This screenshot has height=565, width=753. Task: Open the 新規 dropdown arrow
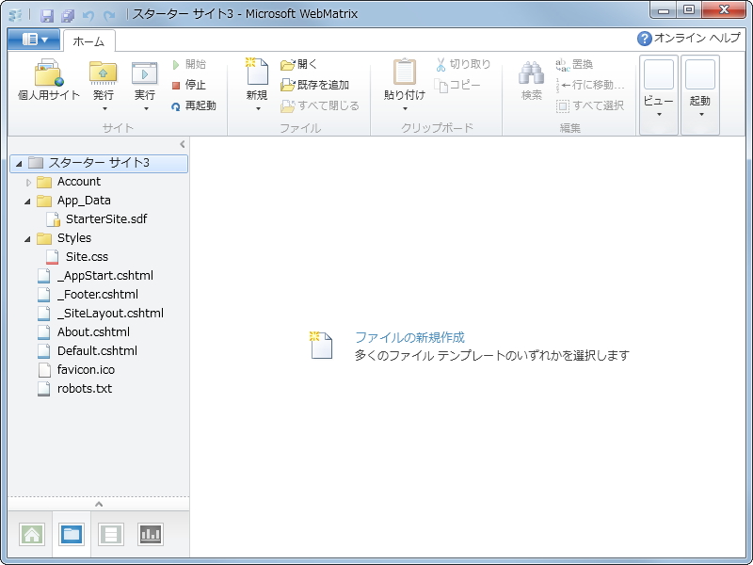(258, 109)
